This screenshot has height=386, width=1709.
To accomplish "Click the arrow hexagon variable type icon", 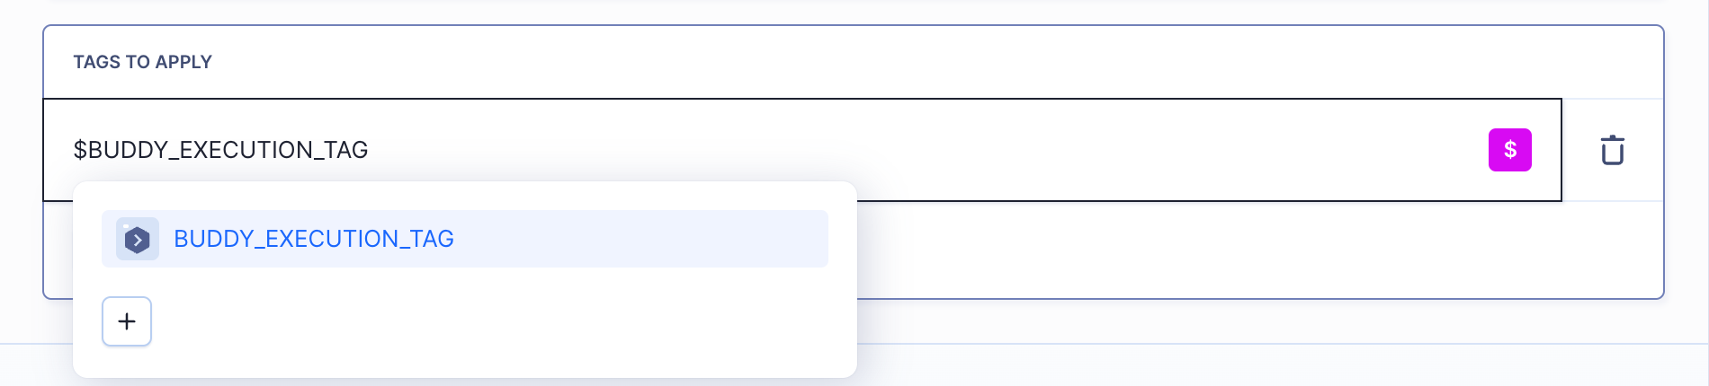I will tap(138, 239).
